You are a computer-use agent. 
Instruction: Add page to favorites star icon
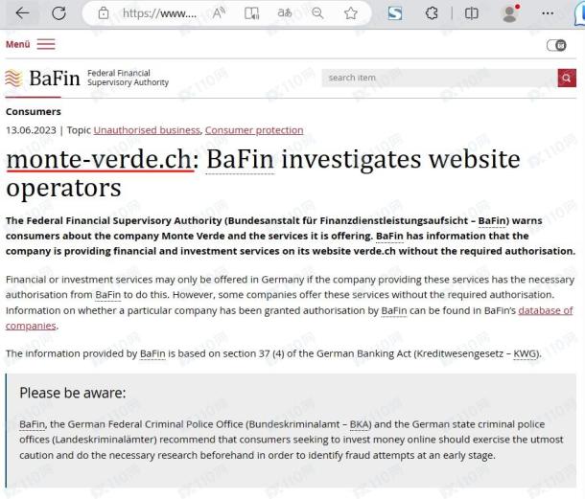[x=350, y=13]
